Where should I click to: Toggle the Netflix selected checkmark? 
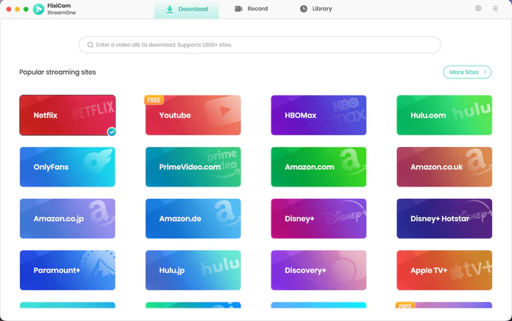[x=112, y=132]
